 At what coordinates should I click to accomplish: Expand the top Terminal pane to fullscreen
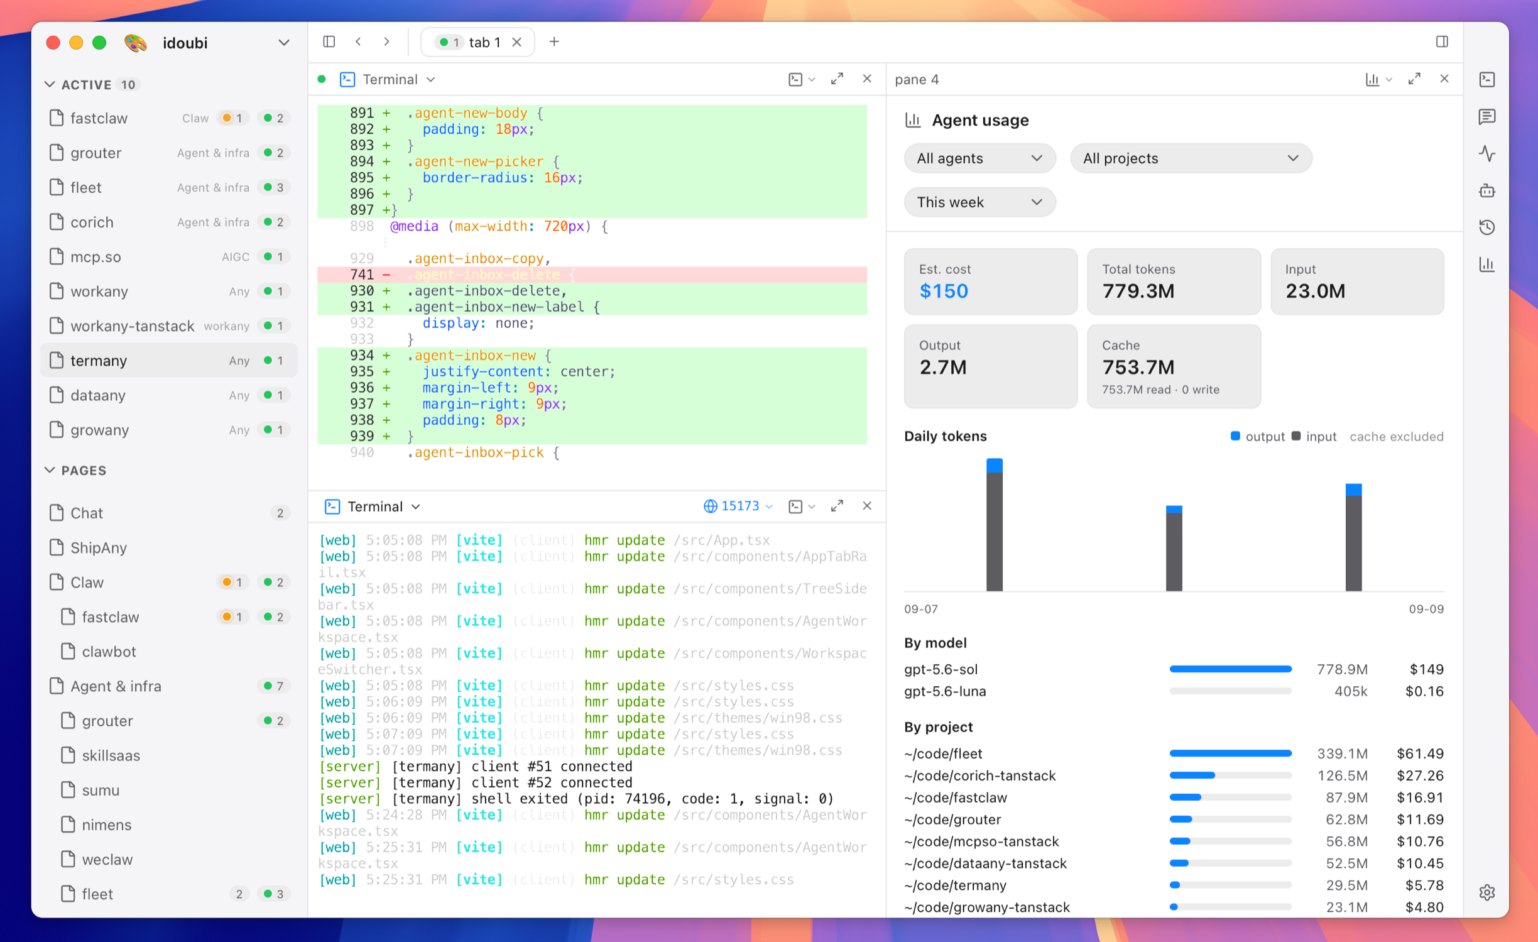click(837, 79)
